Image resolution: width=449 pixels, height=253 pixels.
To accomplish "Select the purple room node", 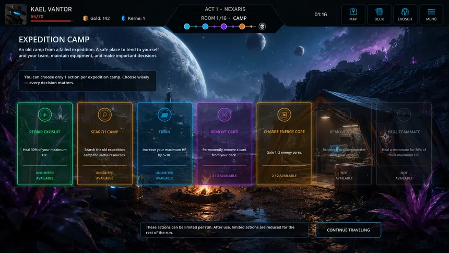I will click(224, 27).
